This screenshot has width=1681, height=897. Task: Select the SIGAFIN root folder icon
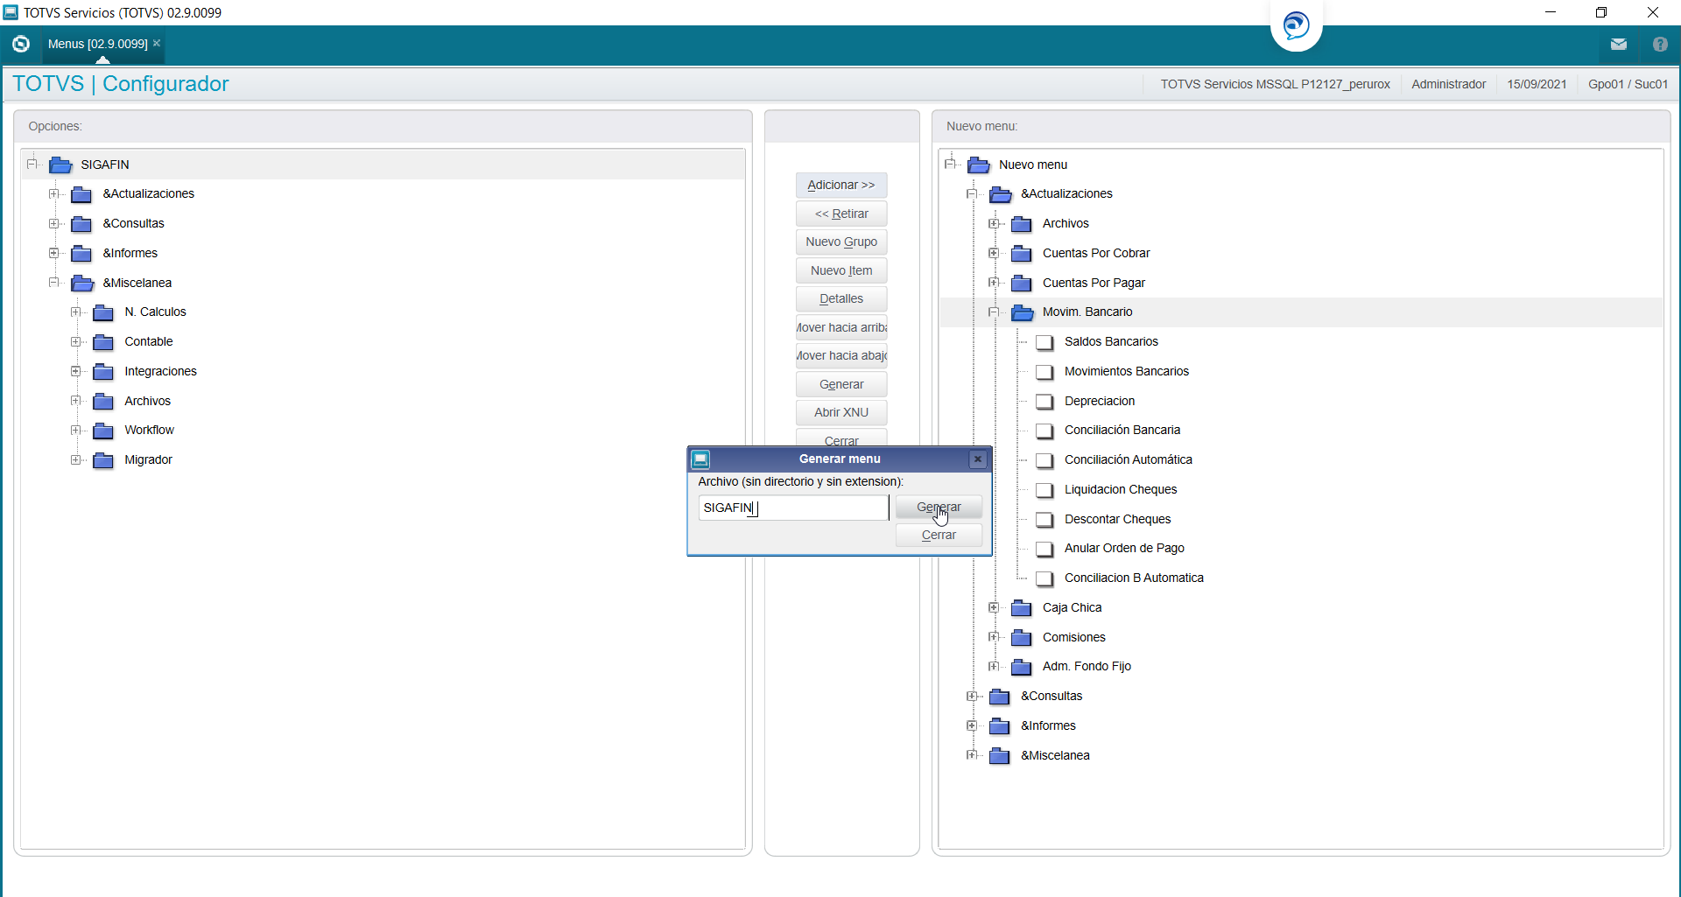click(x=60, y=165)
